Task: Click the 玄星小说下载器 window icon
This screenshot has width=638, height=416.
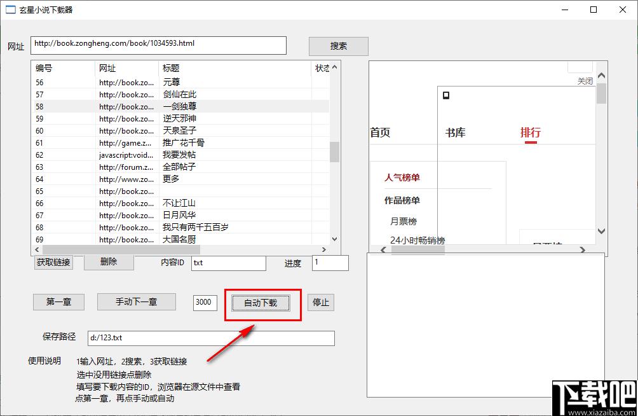Action: pyautogui.click(x=11, y=10)
